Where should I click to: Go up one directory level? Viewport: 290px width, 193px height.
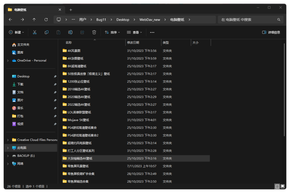pyautogui.click(x=34, y=20)
